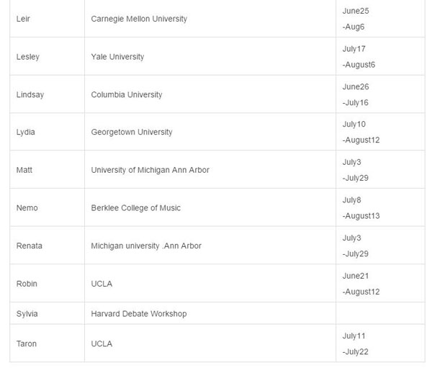Select Taron's July11 start date
Screen dimensions: 432x368
click(x=354, y=336)
